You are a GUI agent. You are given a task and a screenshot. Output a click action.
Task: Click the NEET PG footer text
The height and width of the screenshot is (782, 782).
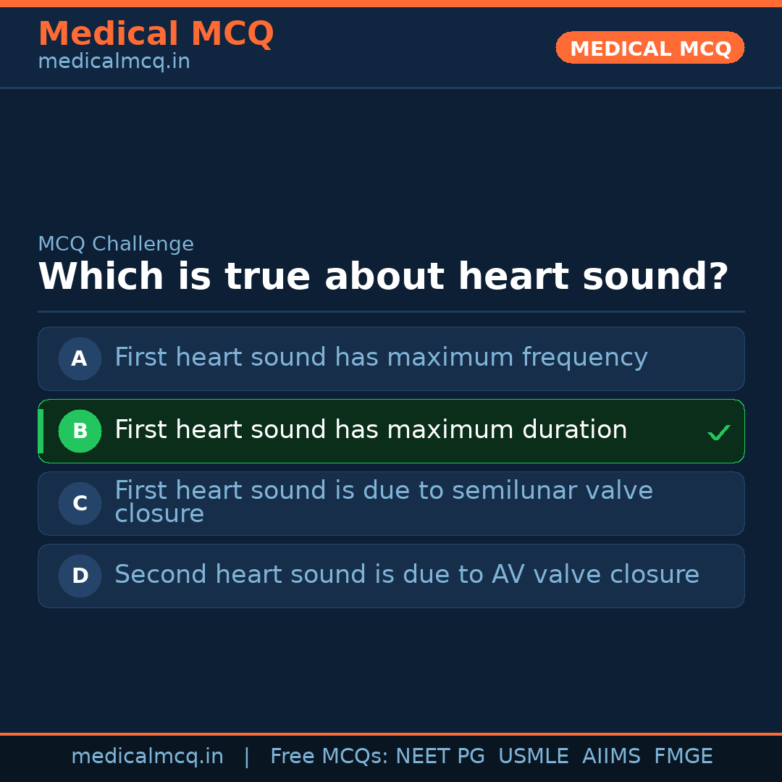pyautogui.click(x=440, y=757)
